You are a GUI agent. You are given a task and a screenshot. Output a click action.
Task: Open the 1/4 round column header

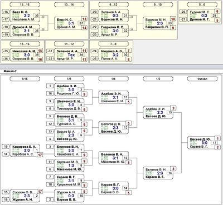click(x=113, y=79)
